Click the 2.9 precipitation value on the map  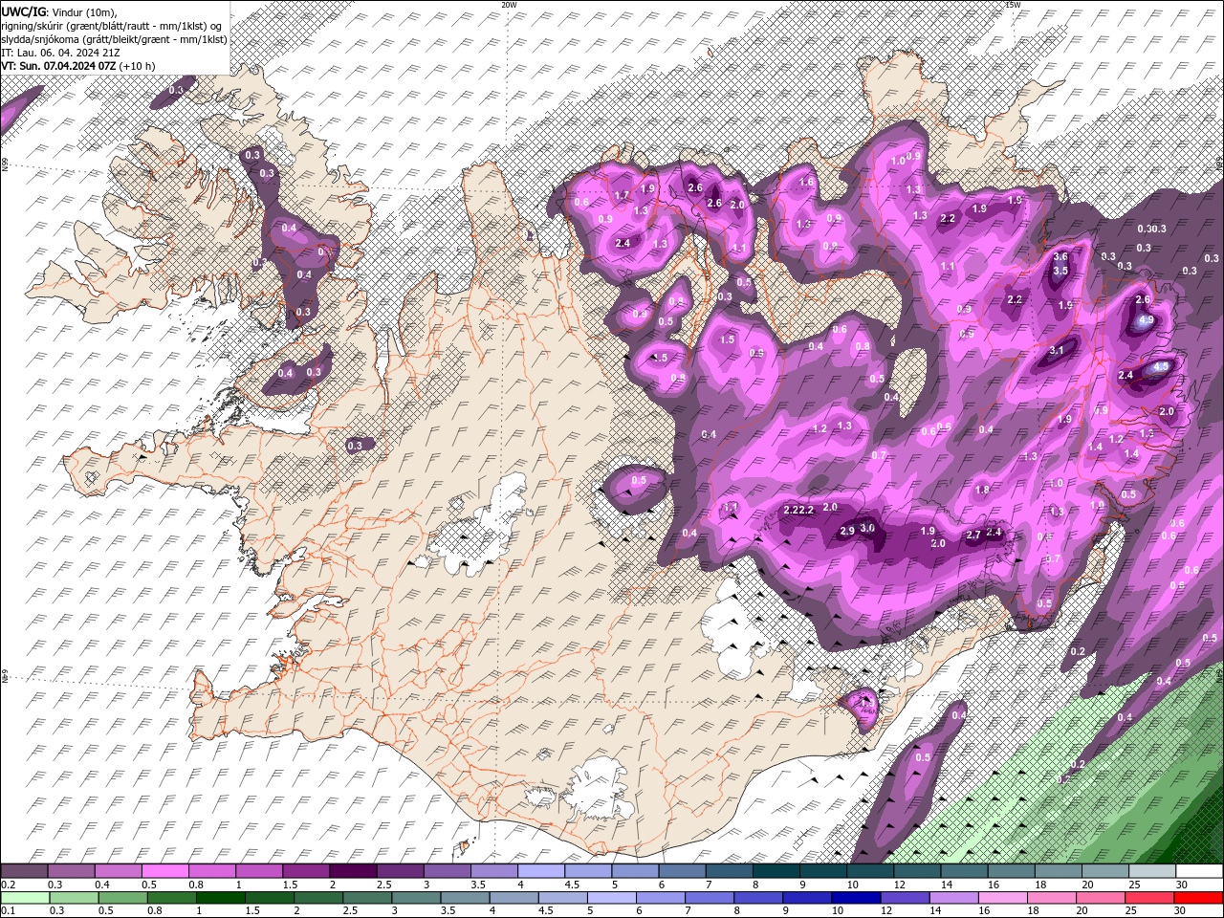point(847,531)
